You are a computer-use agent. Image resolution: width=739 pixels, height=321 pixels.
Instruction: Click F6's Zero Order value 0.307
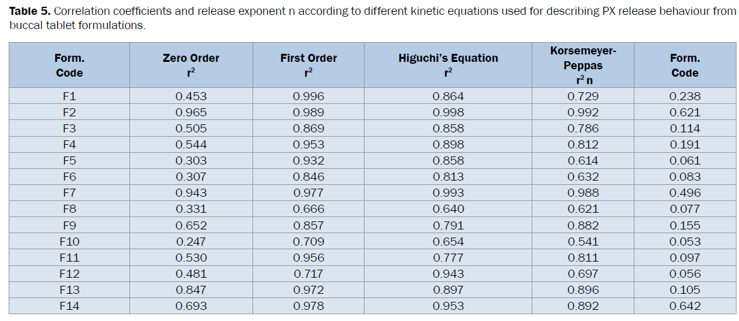coord(191,177)
